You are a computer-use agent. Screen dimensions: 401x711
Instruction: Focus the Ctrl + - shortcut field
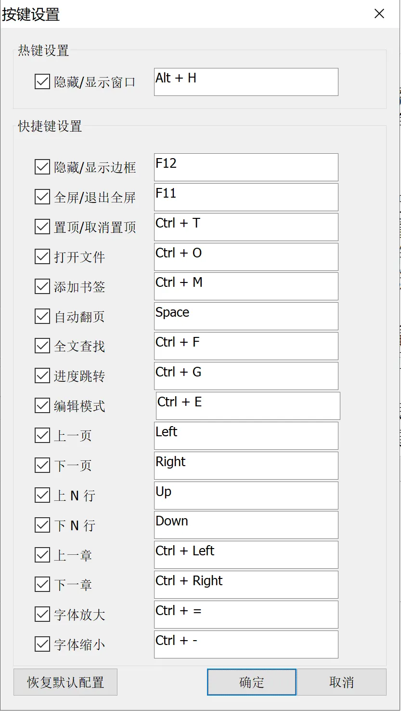coord(246,644)
